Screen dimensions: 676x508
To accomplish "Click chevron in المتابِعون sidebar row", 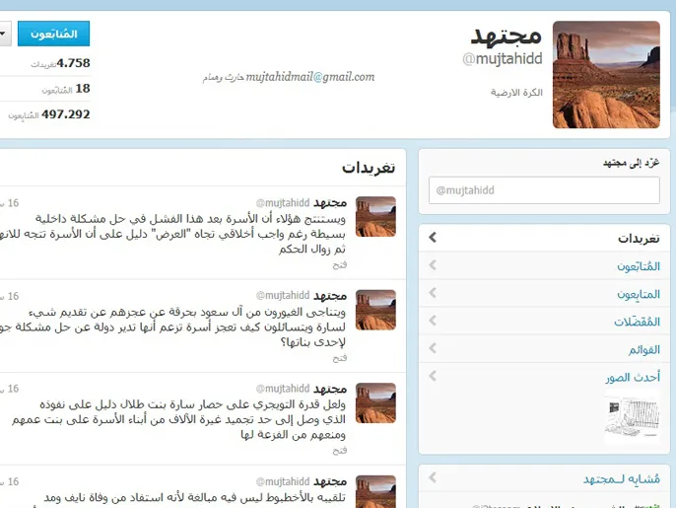I will coord(433,293).
